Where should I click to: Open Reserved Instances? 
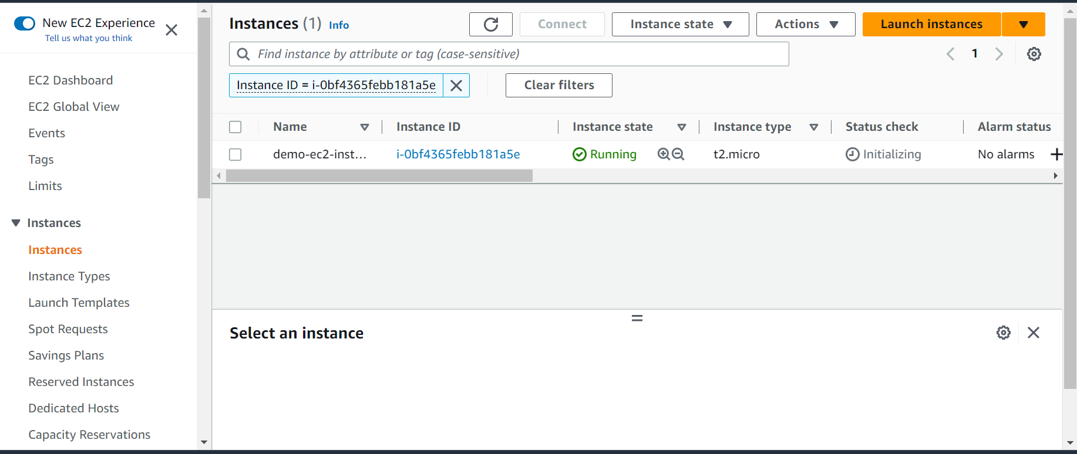pos(82,382)
